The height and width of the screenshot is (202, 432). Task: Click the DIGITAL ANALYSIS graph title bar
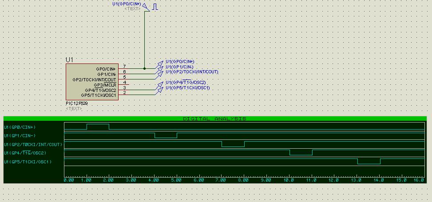click(214, 119)
